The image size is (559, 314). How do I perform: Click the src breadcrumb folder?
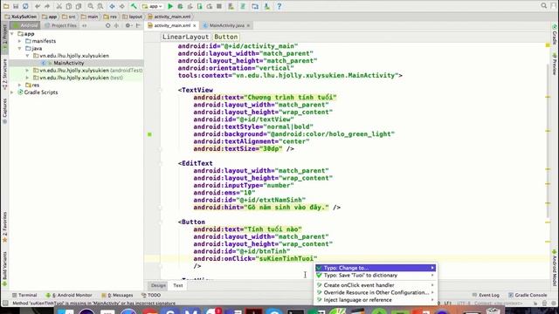pos(68,17)
